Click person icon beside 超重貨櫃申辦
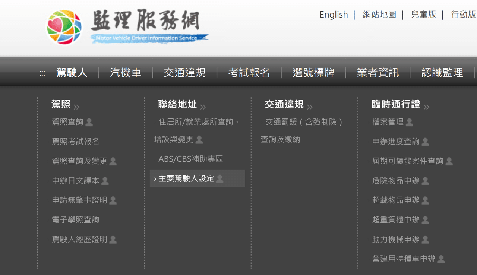The width and height of the screenshot is (477, 275). pos(425,220)
